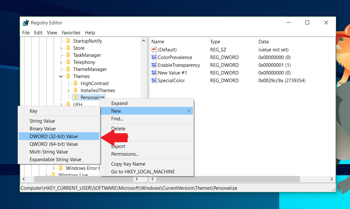
Task: Click the tree pane scroll-up arrow
Action: [144, 41]
